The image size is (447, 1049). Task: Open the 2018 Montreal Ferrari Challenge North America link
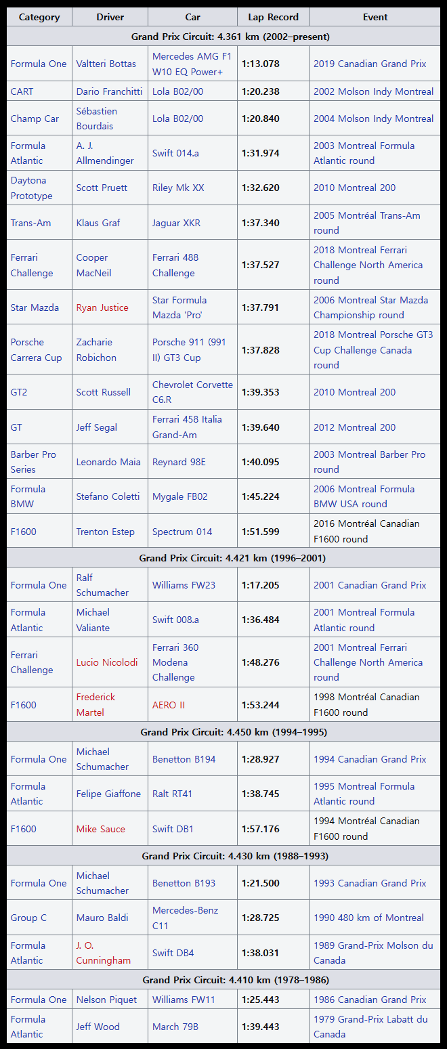[x=368, y=265]
